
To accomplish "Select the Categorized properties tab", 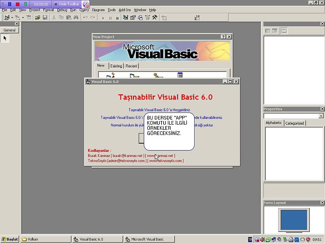I will (x=295, y=123).
